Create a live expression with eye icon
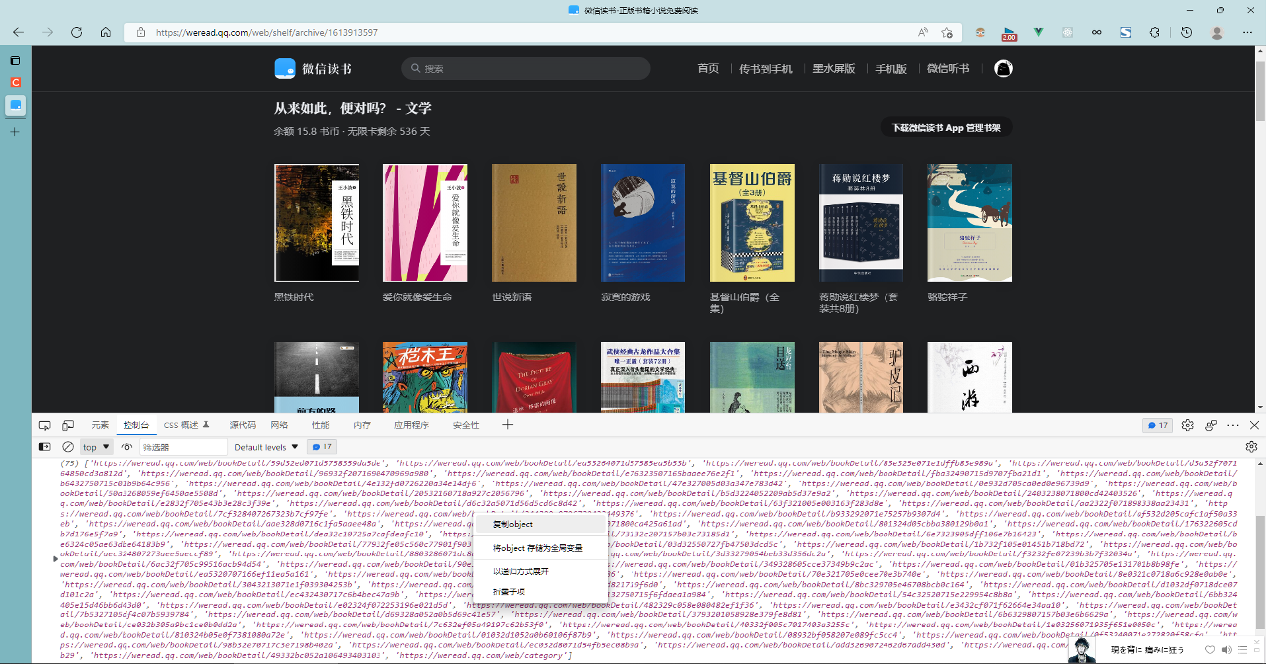 click(127, 447)
